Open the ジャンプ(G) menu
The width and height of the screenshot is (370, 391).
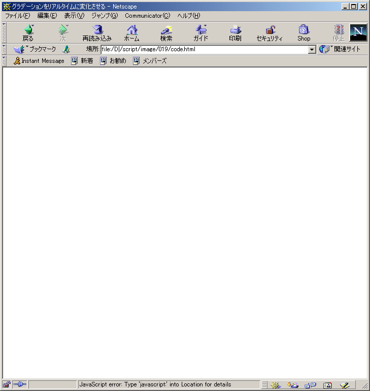coord(104,16)
